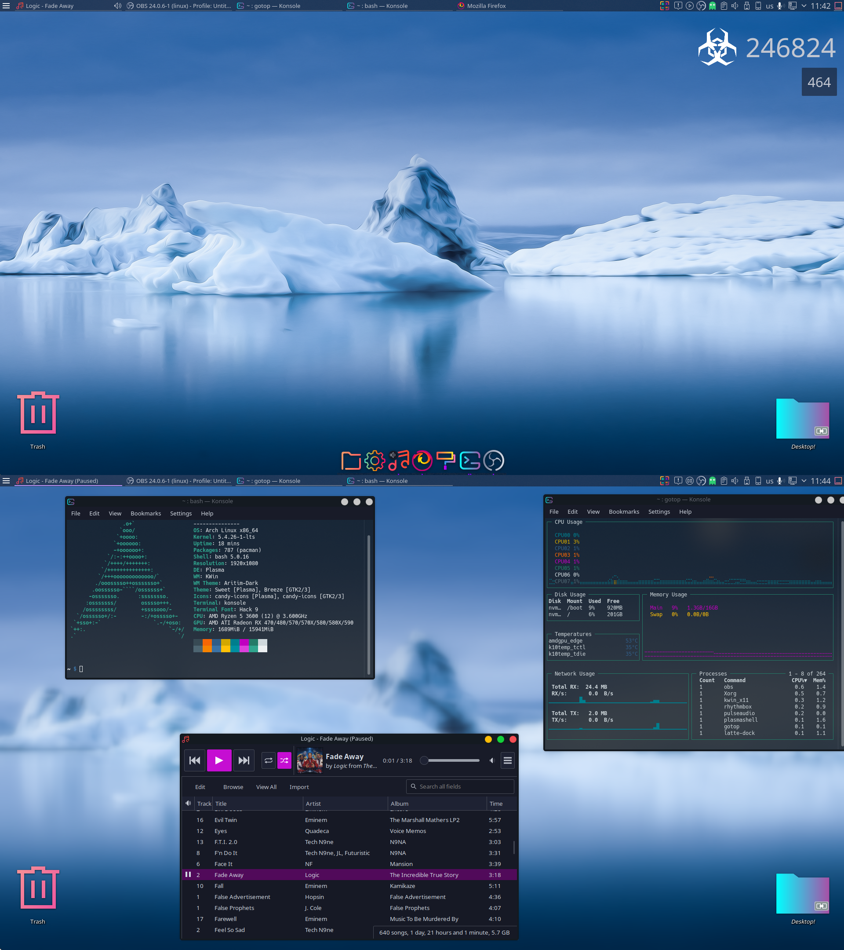Launch OBS Studio from the dock
Screen dimensions: 844x950
[x=493, y=460]
